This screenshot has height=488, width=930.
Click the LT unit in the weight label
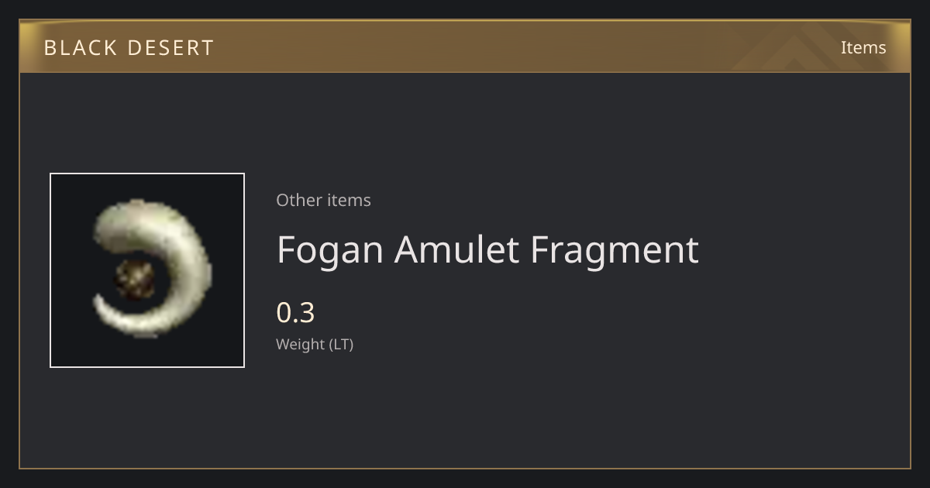tap(342, 345)
